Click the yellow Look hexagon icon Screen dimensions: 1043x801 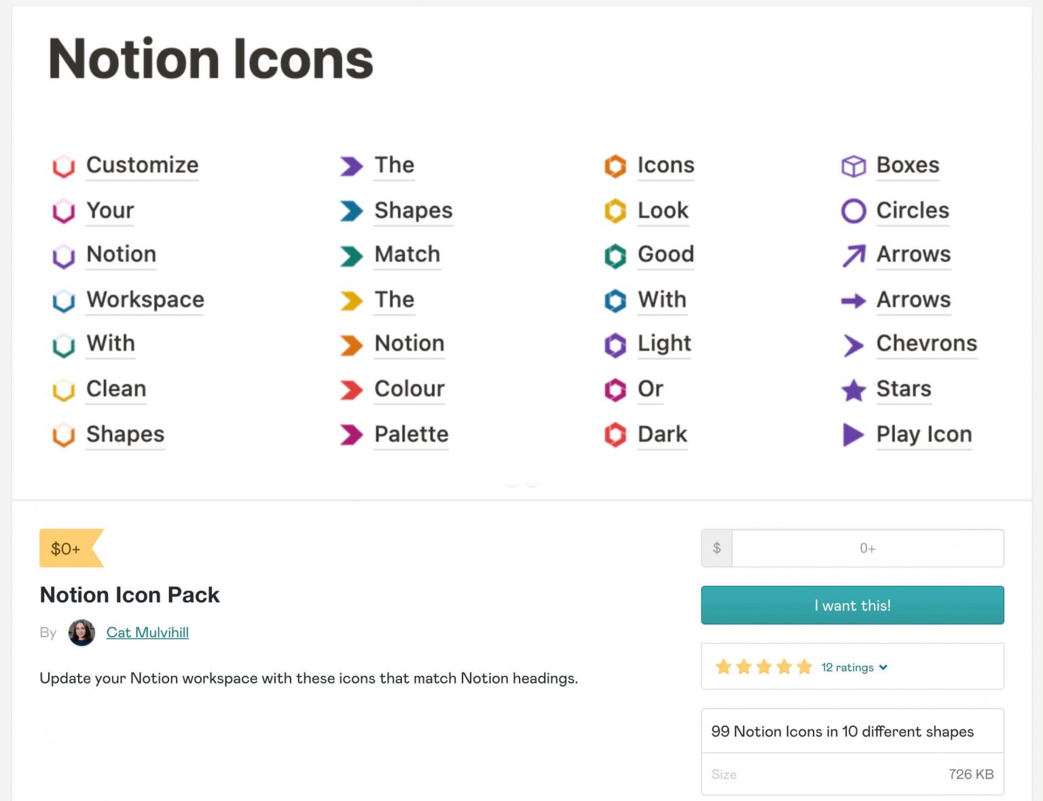point(615,211)
